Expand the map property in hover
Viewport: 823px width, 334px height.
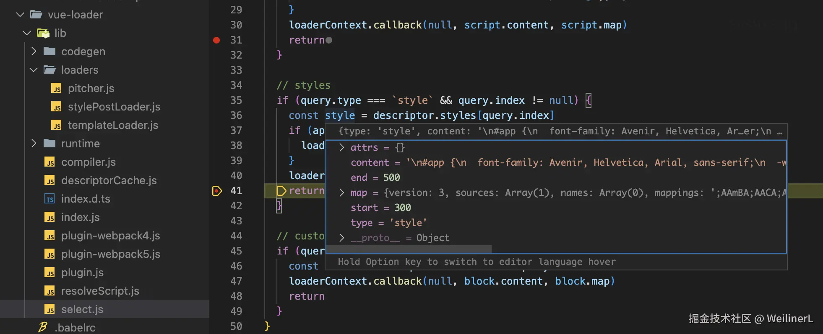coord(341,193)
